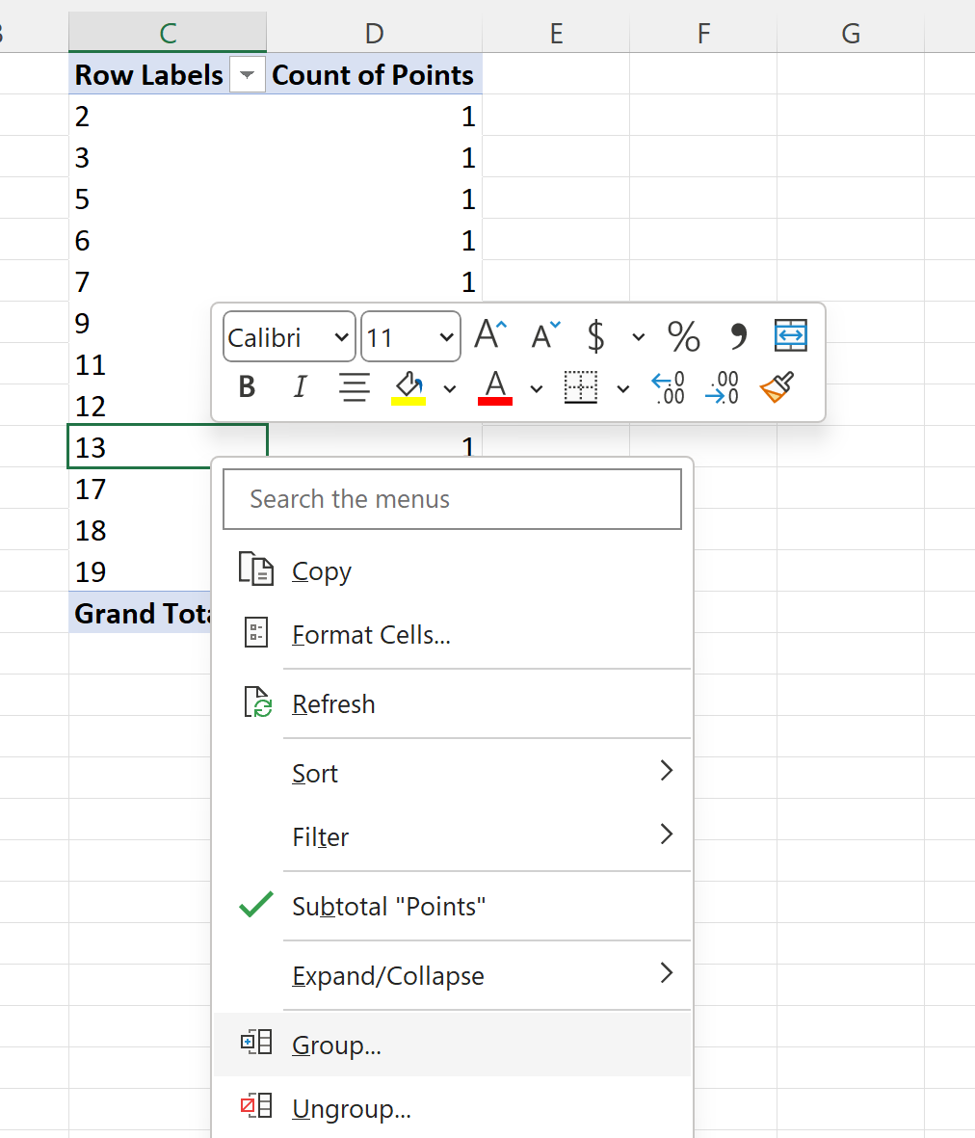The image size is (975, 1138).
Task: Click the Row Labels header cell
Action: tap(148, 74)
